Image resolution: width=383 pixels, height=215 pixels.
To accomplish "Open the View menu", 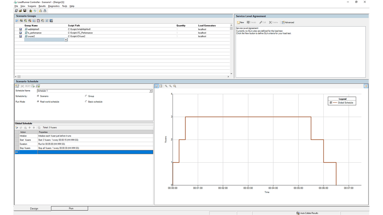I will tap(23, 6).
